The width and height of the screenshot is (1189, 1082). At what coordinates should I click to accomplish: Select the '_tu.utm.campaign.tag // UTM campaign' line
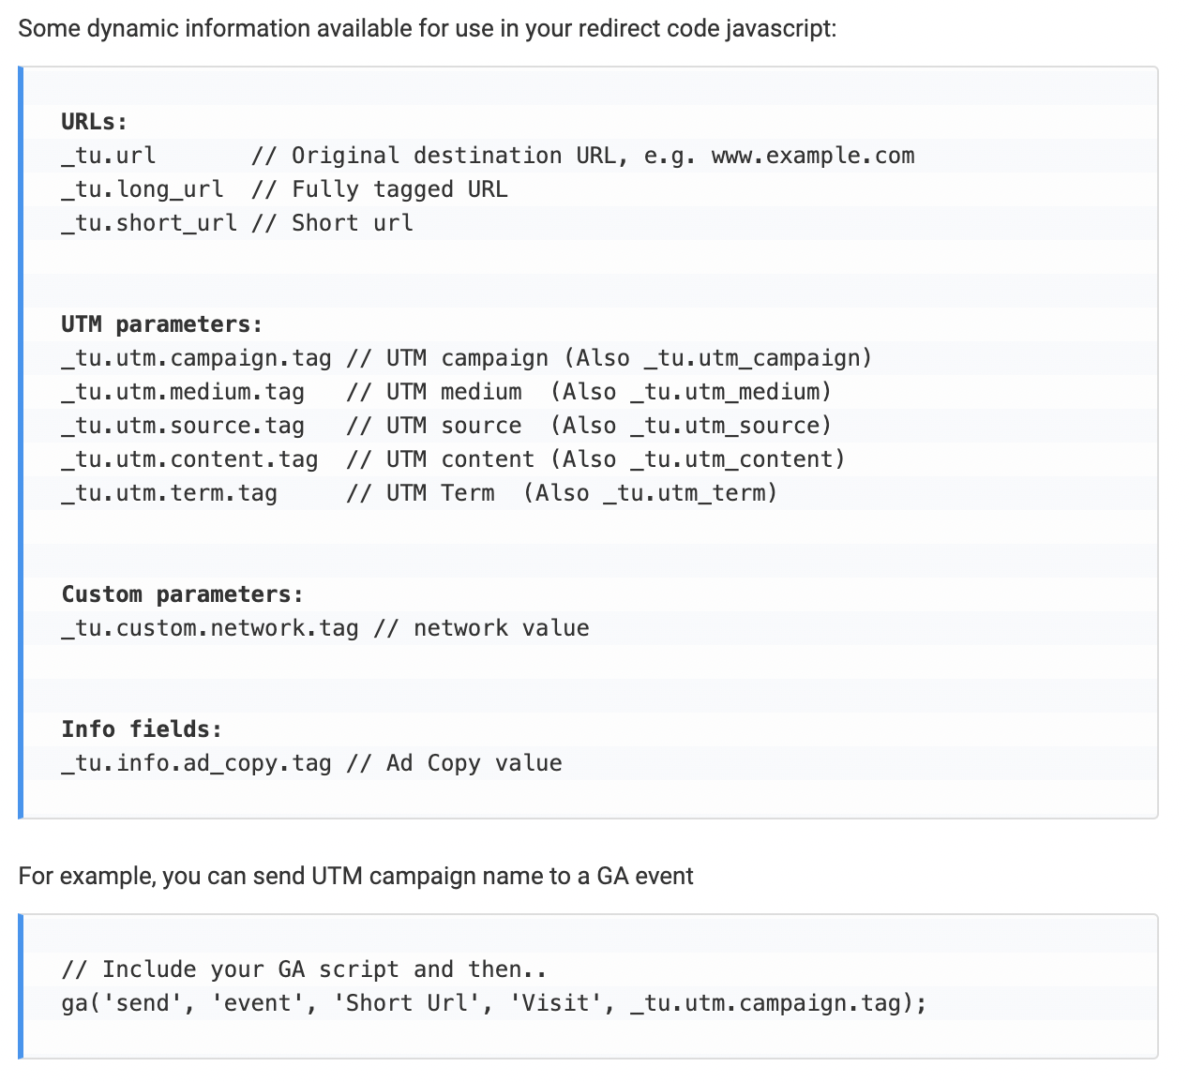(x=467, y=358)
